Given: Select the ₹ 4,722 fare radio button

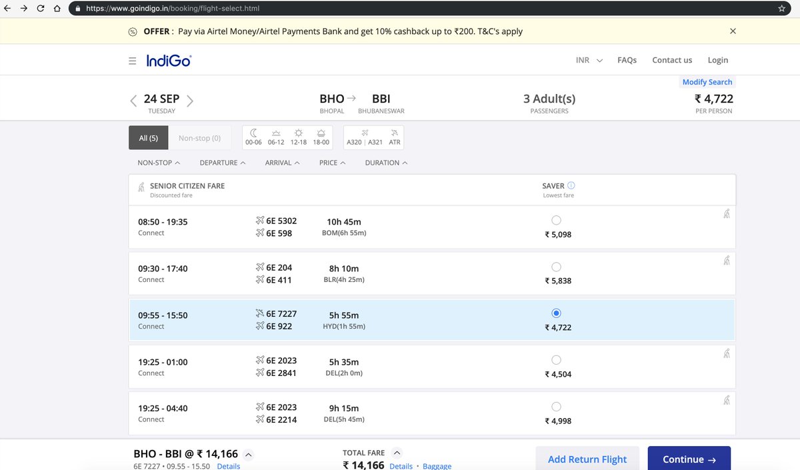Looking at the screenshot, I should [557, 313].
